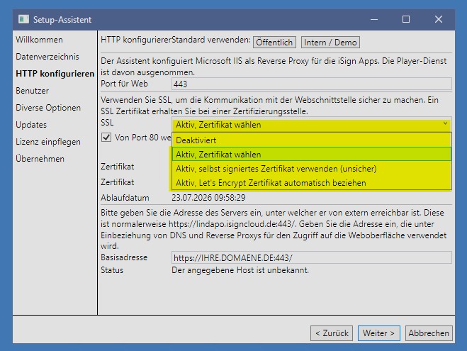Go back with the Zurück button
467x351 pixels.
(x=332, y=333)
